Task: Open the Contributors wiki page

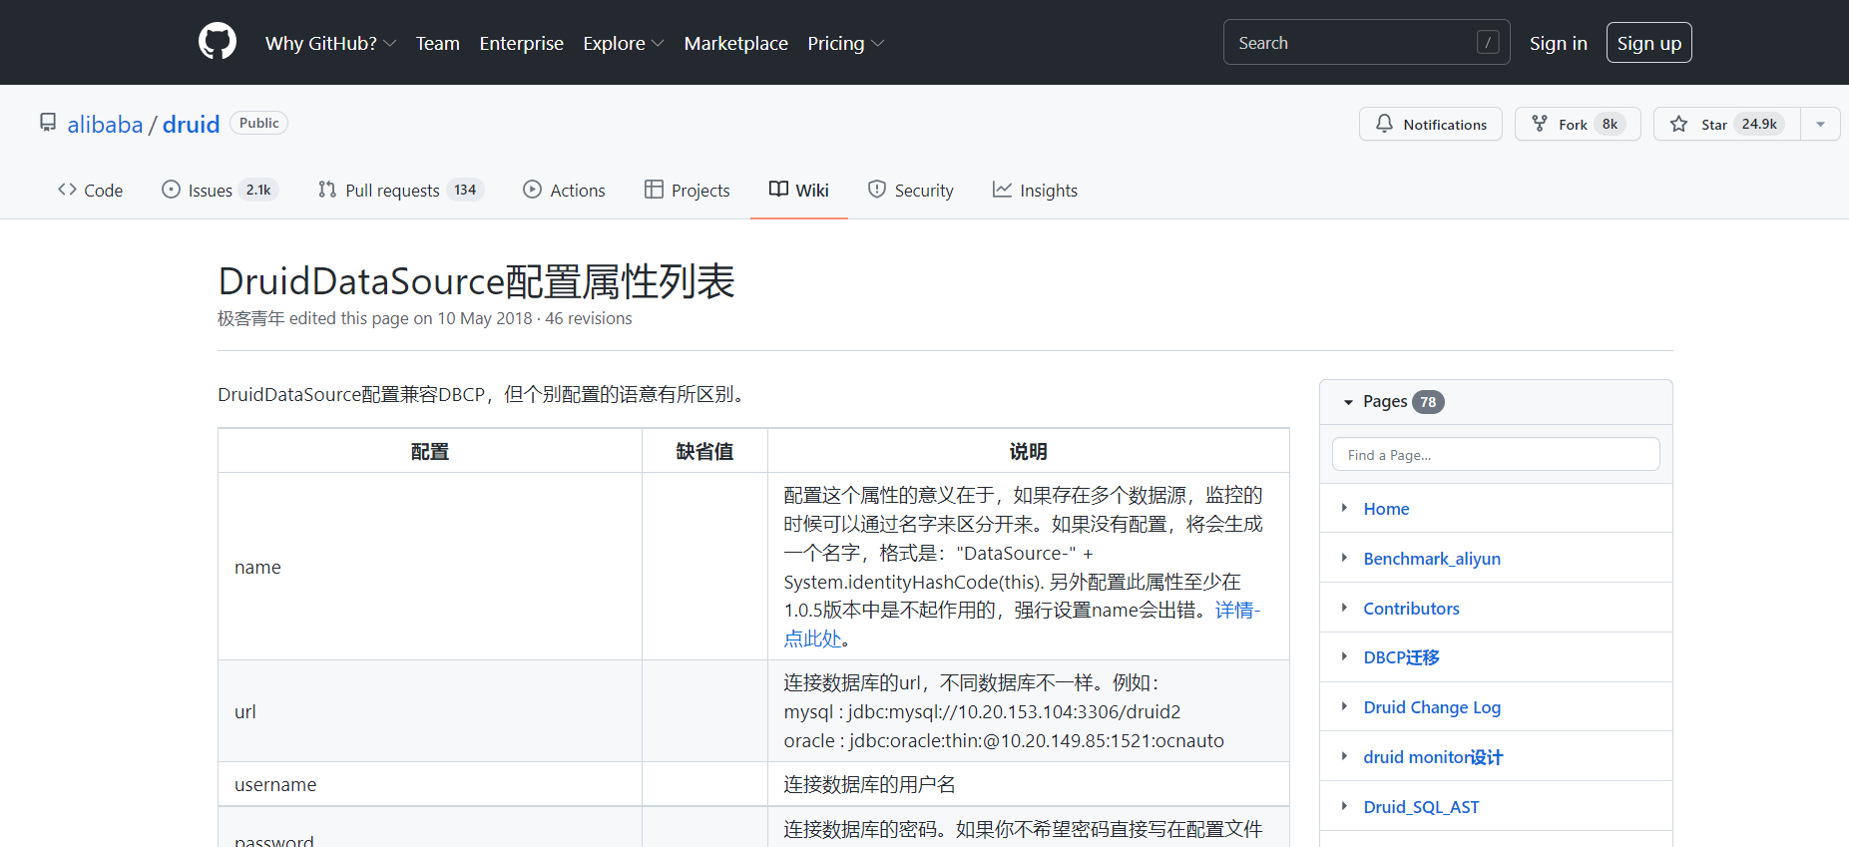Action: pos(1411,609)
